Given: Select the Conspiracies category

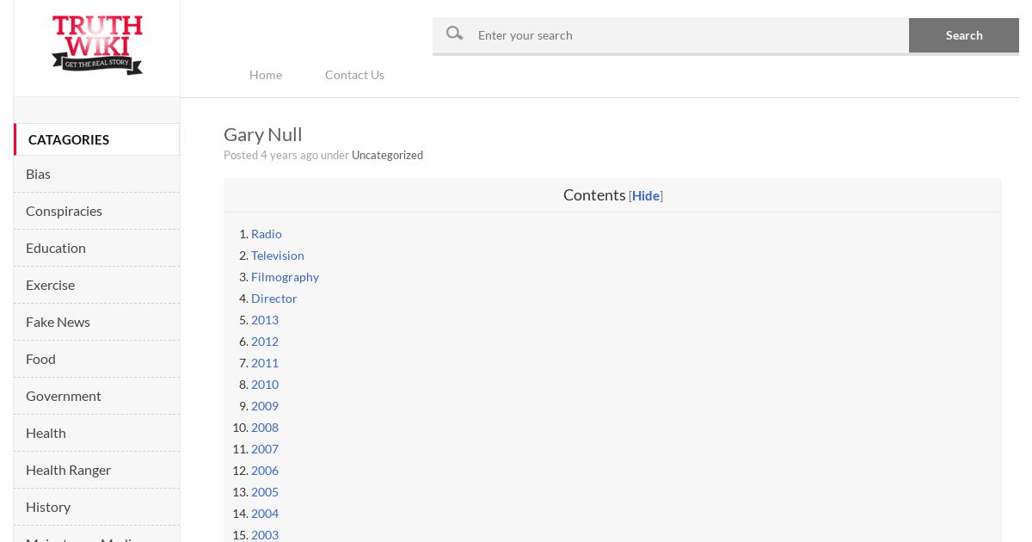Looking at the screenshot, I should [96, 211].
